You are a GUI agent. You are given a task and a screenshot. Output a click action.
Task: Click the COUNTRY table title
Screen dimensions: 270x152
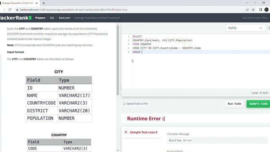[59, 135]
